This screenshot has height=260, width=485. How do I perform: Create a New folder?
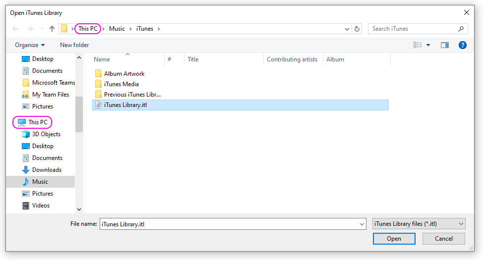coord(74,45)
